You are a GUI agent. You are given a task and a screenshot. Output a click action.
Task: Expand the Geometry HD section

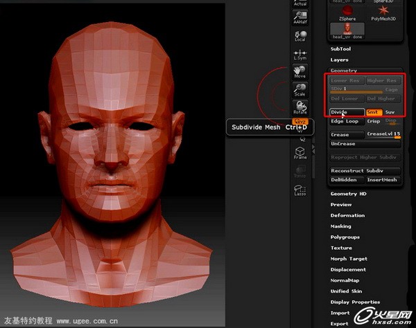click(348, 194)
